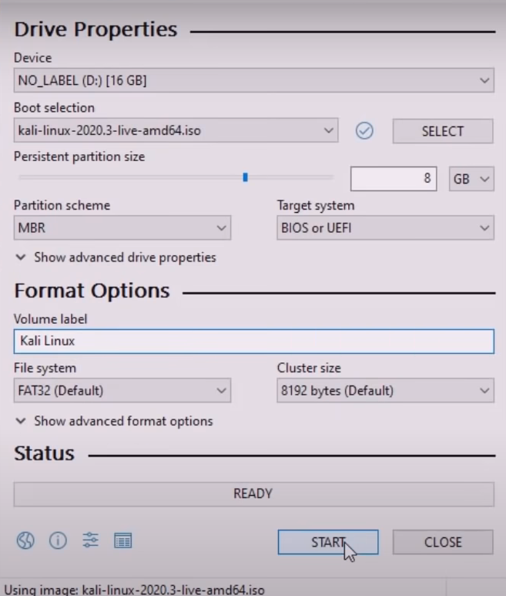Click the 'Volume label' caption
The width and height of the screenshot is (506, 596).
tap(50, 319)
